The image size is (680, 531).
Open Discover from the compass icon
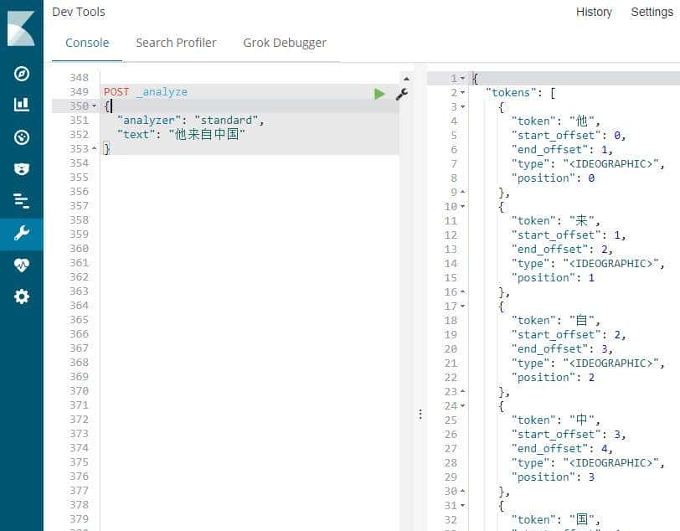[x=22, y=74]
